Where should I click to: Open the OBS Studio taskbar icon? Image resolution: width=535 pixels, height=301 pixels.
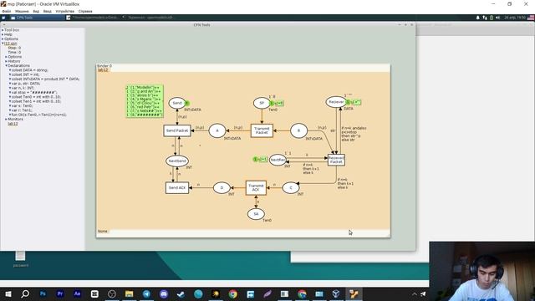112,293
